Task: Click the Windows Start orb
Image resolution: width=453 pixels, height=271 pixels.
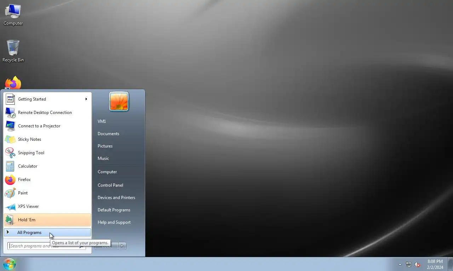Action: pos(10,264)
